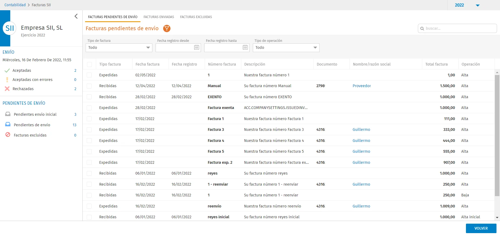Check the Factura 1 row checkbox
The image size is (500, 235).
[89, 119]
